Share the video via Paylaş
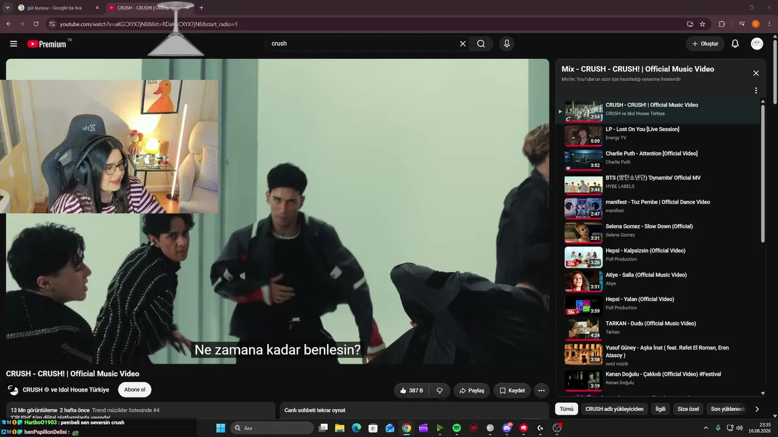The width and height of the screenshot is (778, 437). point(472,390)
